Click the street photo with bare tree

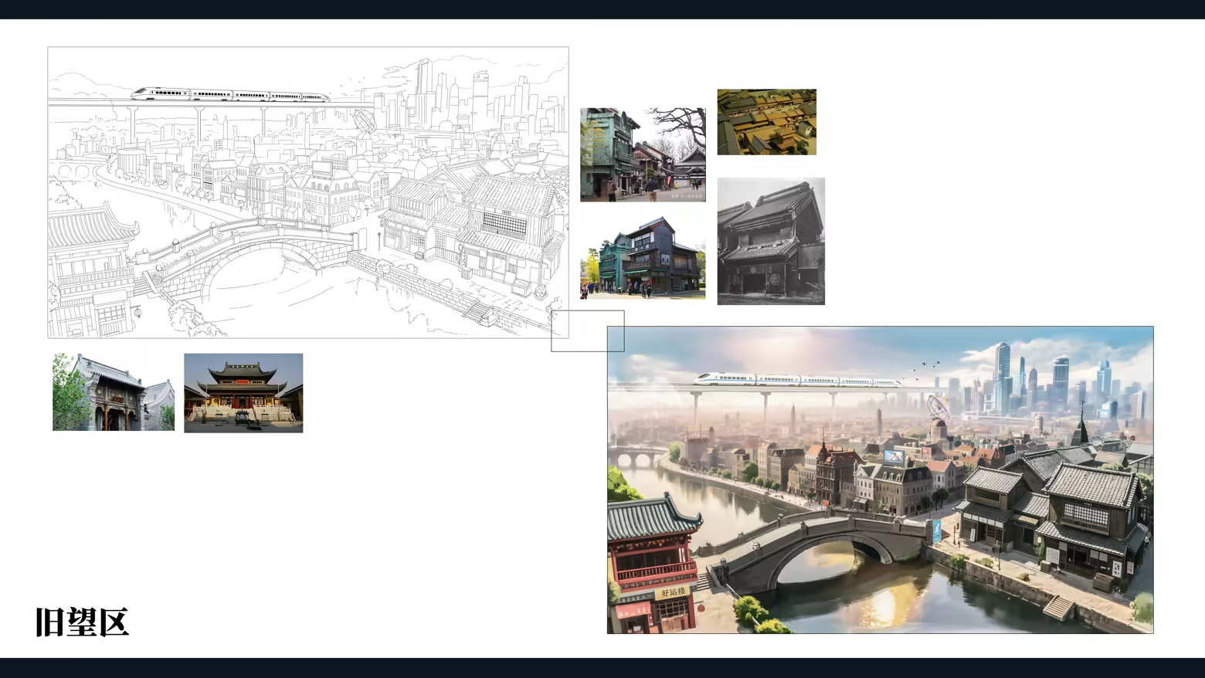click(643, 154)
